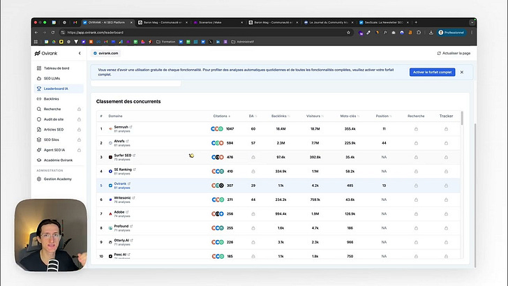
Task: Open Professionnel profile button
Action: (x=451, y=32)
